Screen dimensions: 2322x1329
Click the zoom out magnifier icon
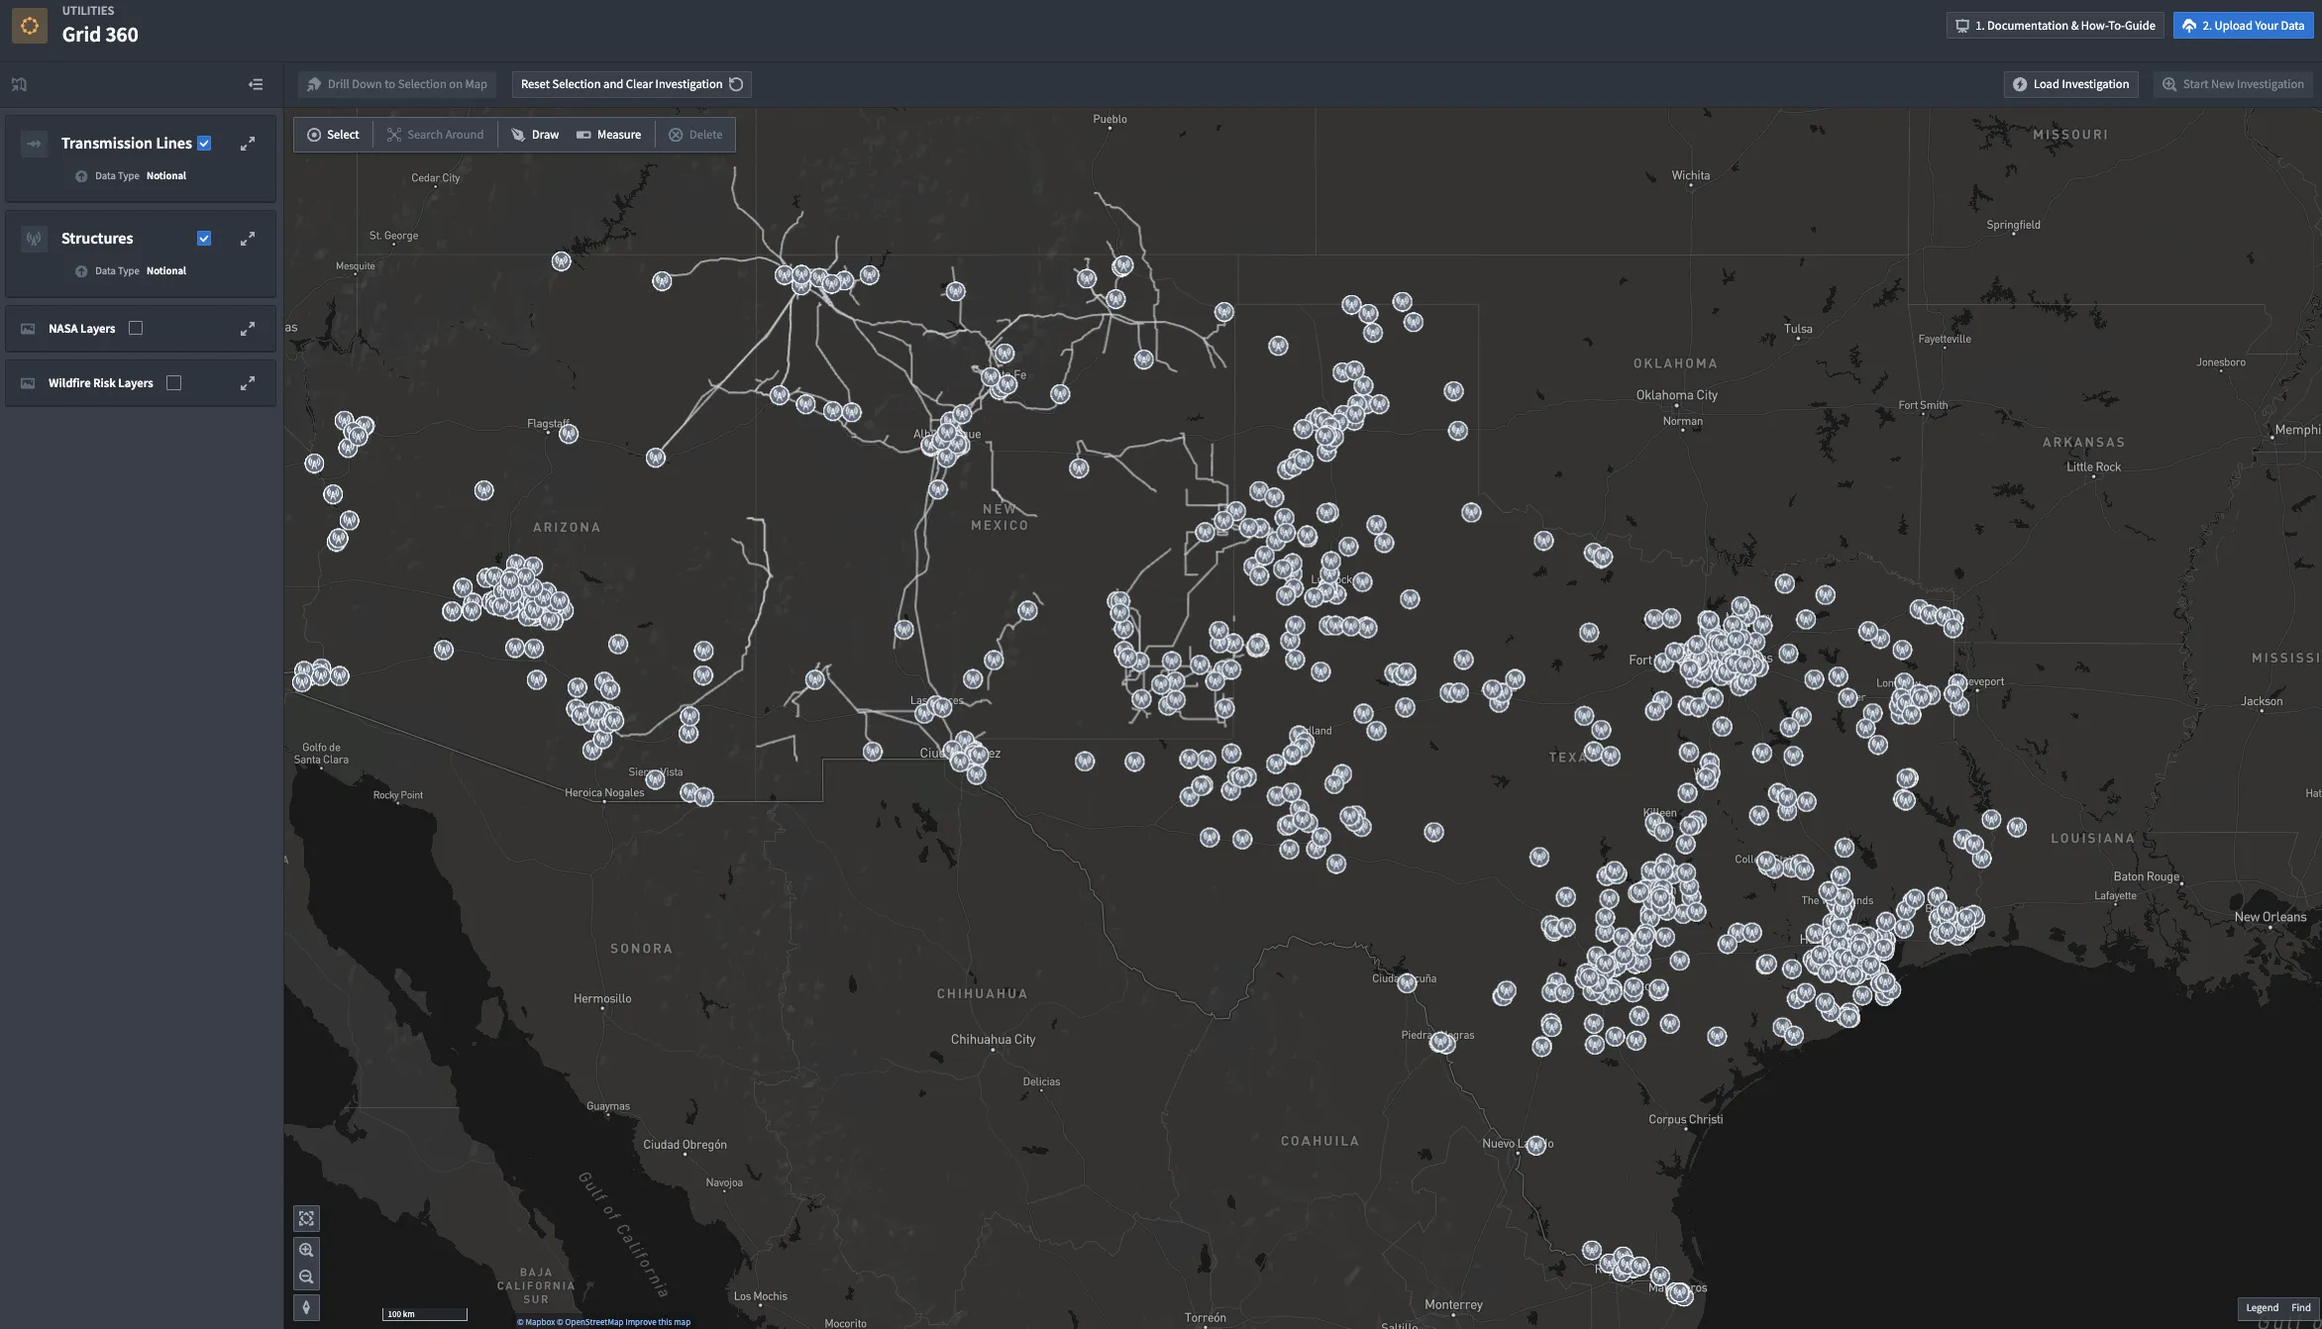(306, 1278)
